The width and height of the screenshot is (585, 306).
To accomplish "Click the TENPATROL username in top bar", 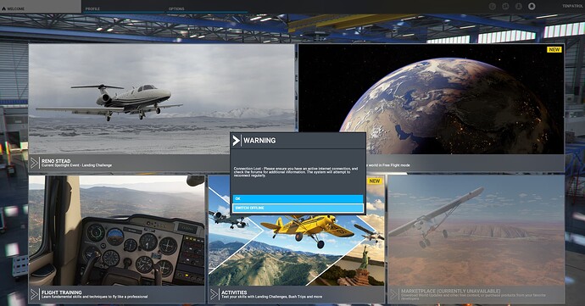I will point(572,6).
